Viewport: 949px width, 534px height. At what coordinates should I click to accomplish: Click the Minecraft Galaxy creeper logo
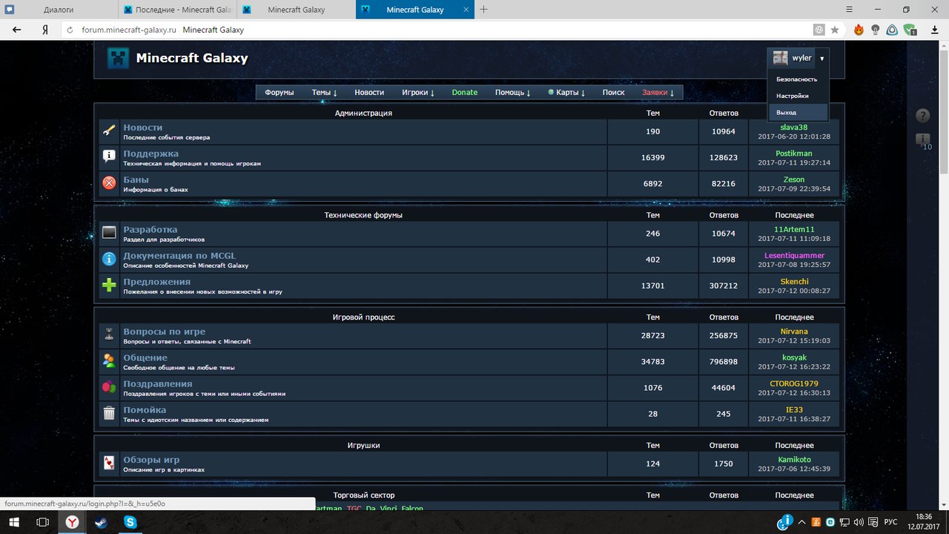pos(118,59)
